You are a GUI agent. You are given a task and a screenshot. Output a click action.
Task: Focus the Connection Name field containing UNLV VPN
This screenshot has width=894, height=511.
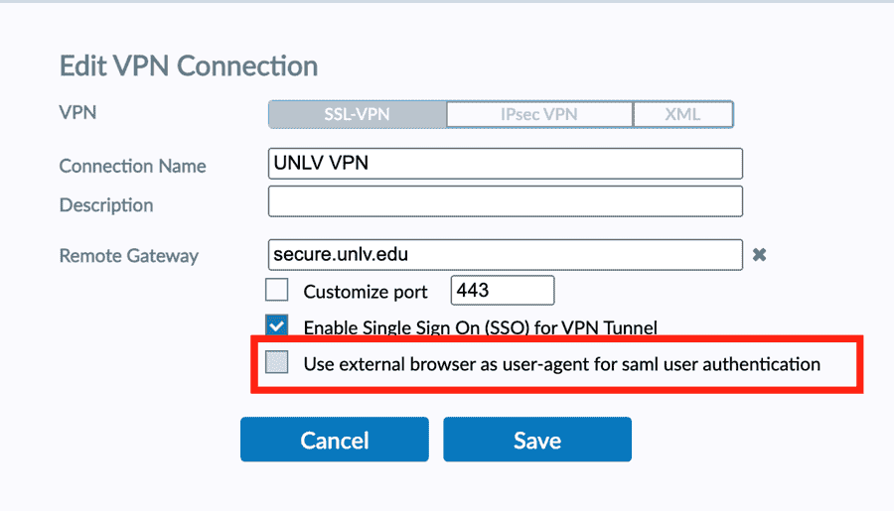click(505, 164)
